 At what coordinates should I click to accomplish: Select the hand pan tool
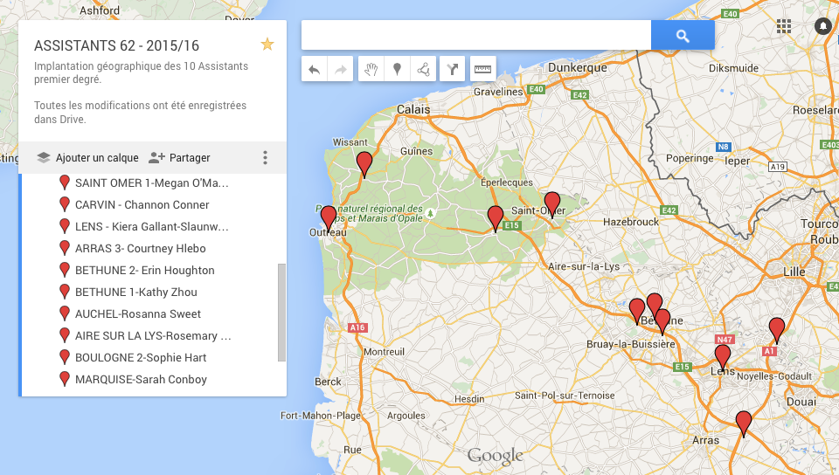click(371, 69)
